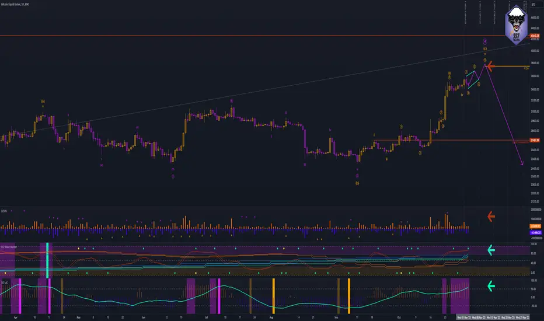Click the Wed 01 Nov '23 date label
This screenshot has width=544, height=321.
click(463, 317)
